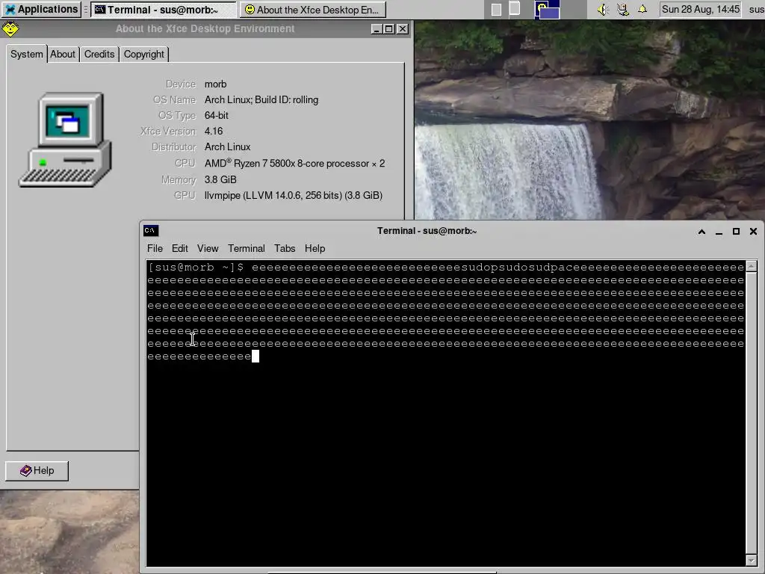Open the Terminal Help menu
The height and width of the screenshot is (574, 765).
[315, 248]
